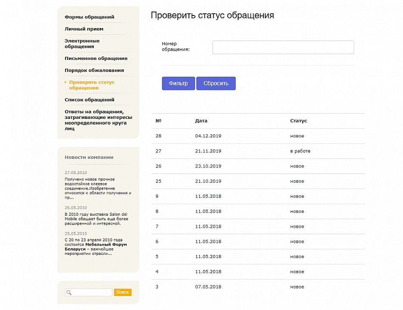Click the news date 27.05.2010
The height and width of the screenshot is (310, 403).
coord(76,173)
